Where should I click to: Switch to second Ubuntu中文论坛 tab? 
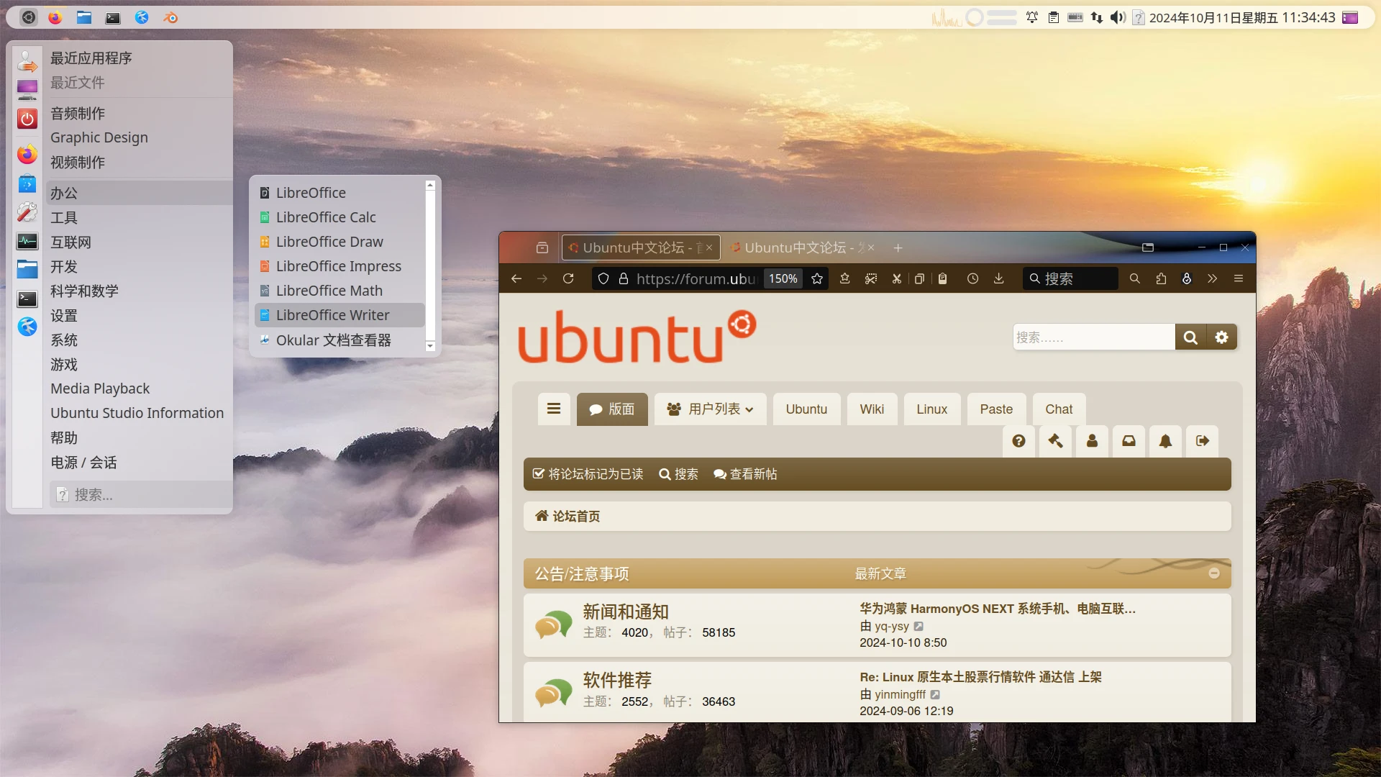click(x=803, y=247)
